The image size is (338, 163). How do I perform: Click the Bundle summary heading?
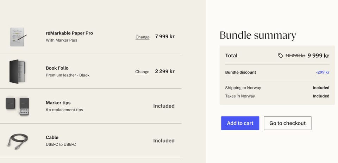(x=258, y=35)
